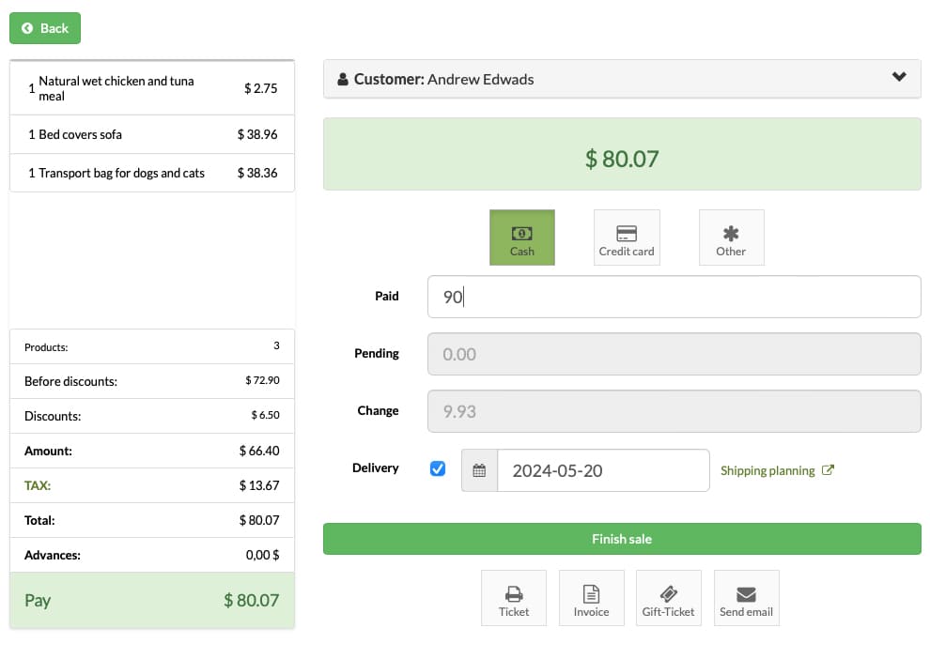Select Natural wet chicken and tuna meal item
This screenshot has height=659, width=930.
(152, 88)
